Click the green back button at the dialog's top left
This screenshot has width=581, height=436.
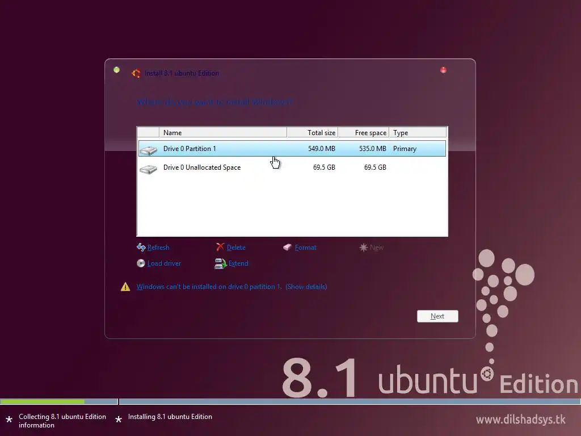tap(117, 70)
